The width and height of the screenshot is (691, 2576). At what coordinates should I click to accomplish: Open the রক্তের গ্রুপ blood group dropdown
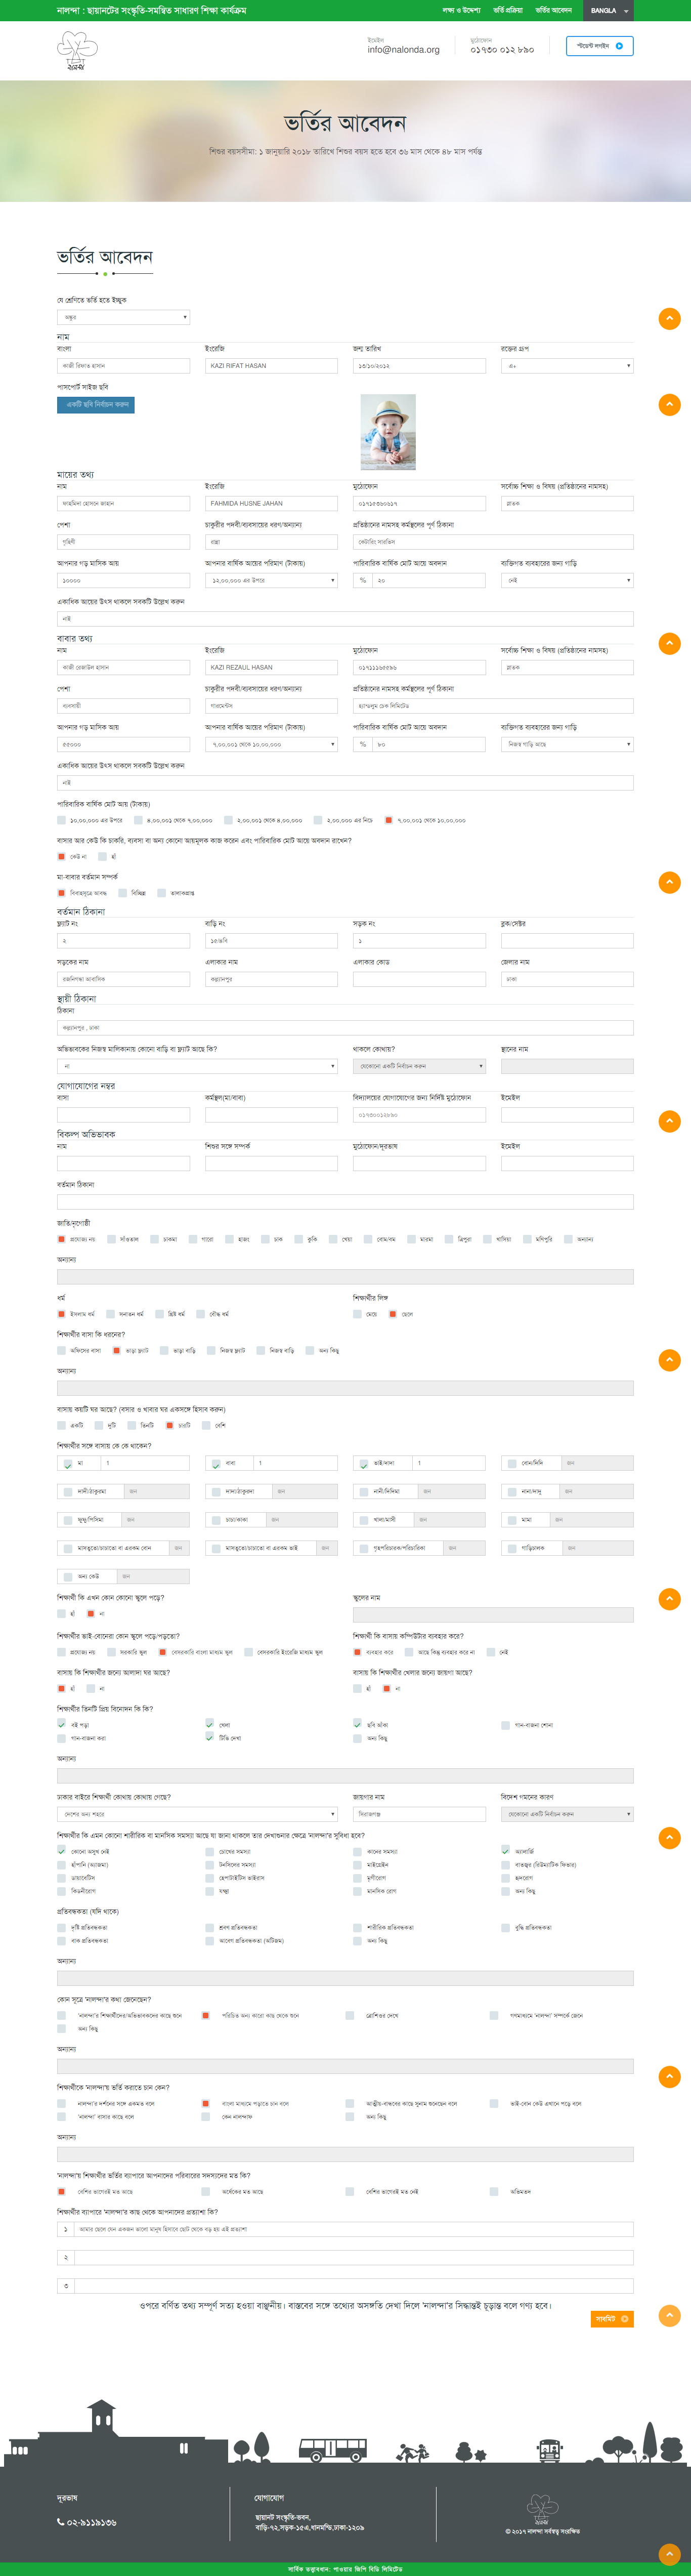coord(566,366)
